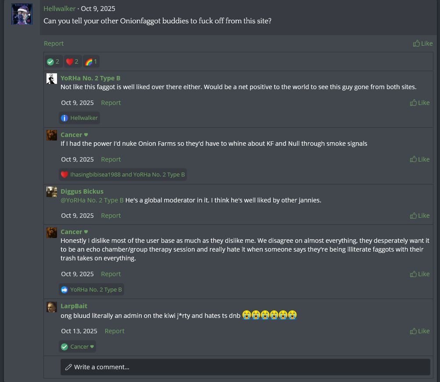
Task: Report Hellwalker's main profile post
Action: (54, 43)
